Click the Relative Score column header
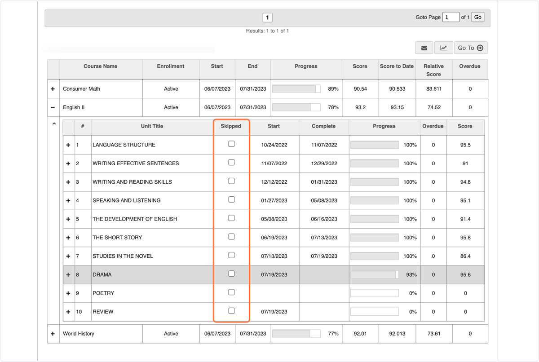The width and height of the screenshot is (539, 362). click(433, 70)
